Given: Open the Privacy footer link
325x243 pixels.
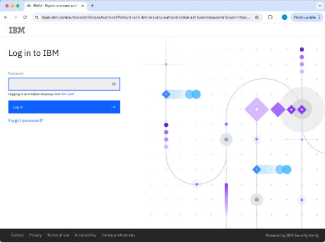Looking at the screenshot, I should click(36, 235).
